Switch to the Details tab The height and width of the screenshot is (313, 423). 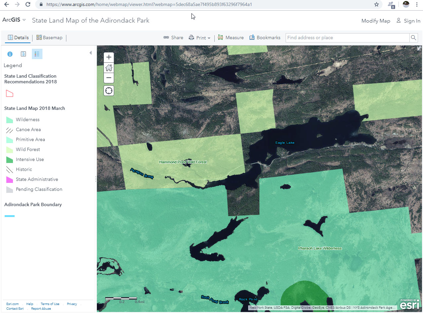(x=18, y=38)
